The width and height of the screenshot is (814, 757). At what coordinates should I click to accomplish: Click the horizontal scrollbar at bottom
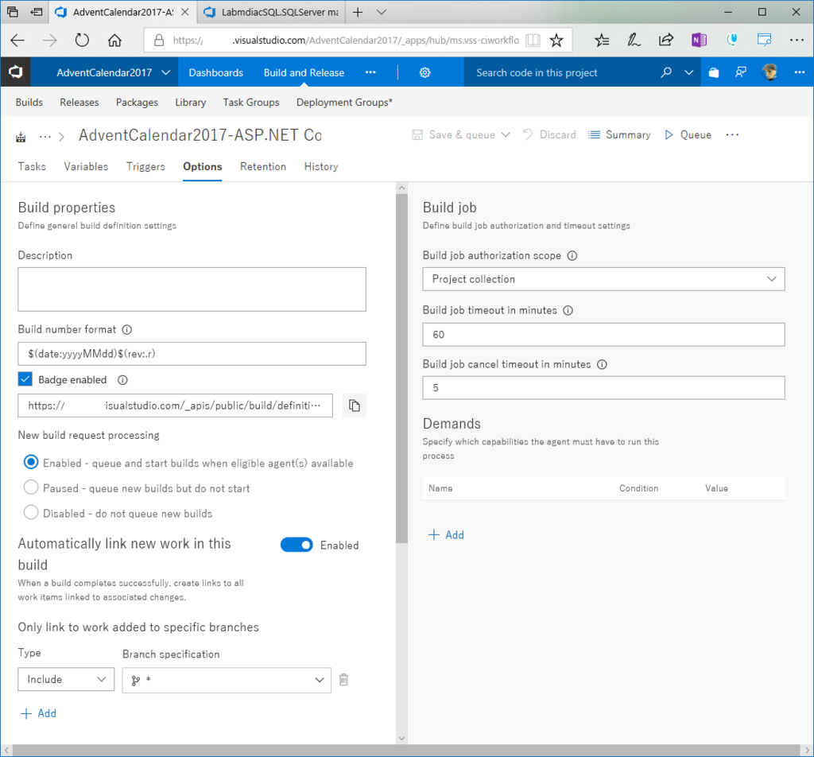tap(406, 751)
